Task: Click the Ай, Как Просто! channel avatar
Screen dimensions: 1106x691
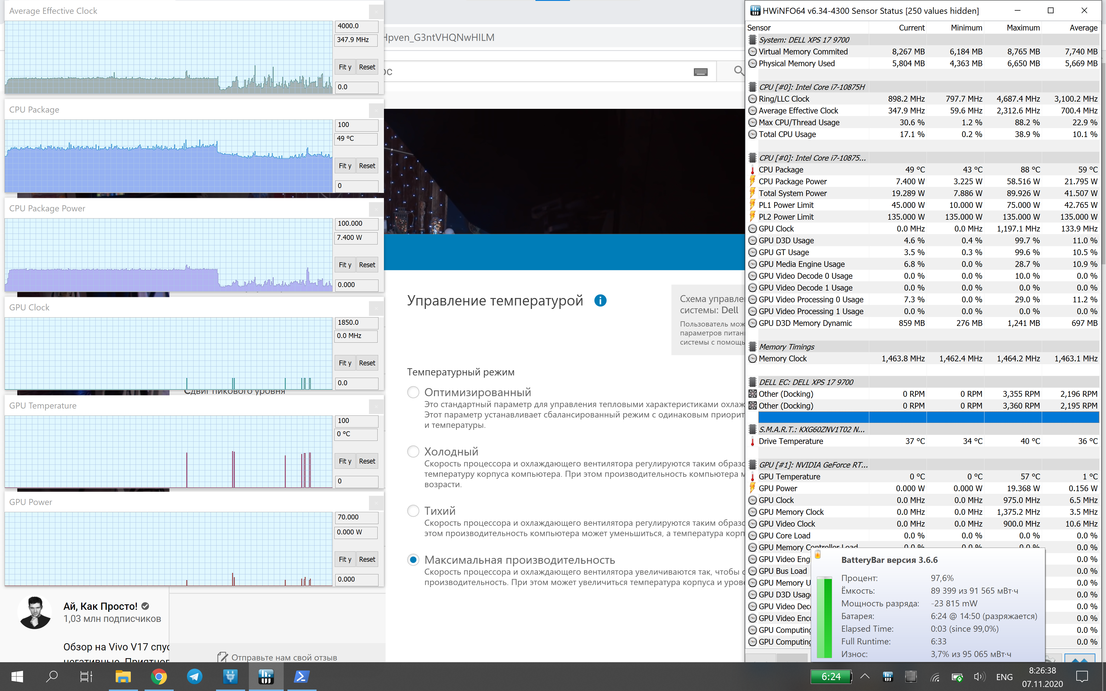Action: point(35,612)
